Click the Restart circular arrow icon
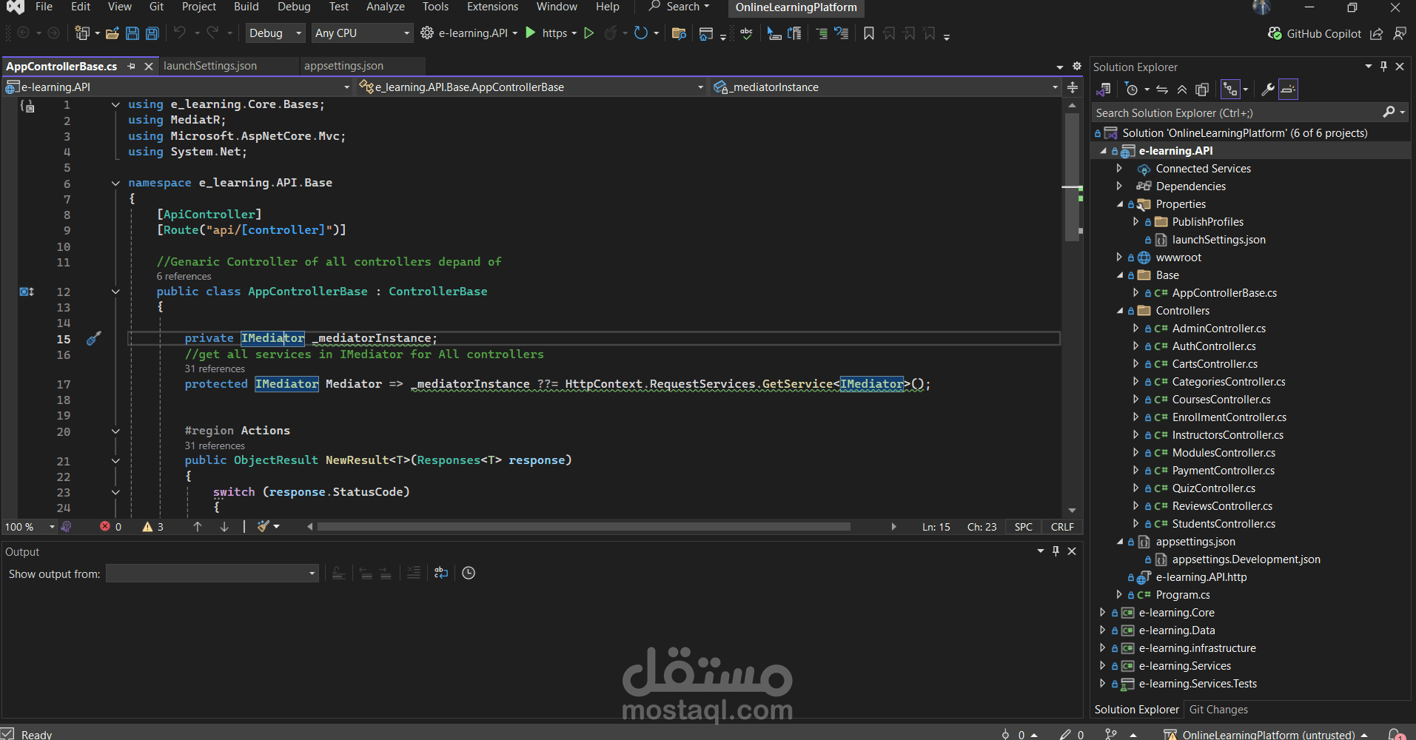 point(641,33)
